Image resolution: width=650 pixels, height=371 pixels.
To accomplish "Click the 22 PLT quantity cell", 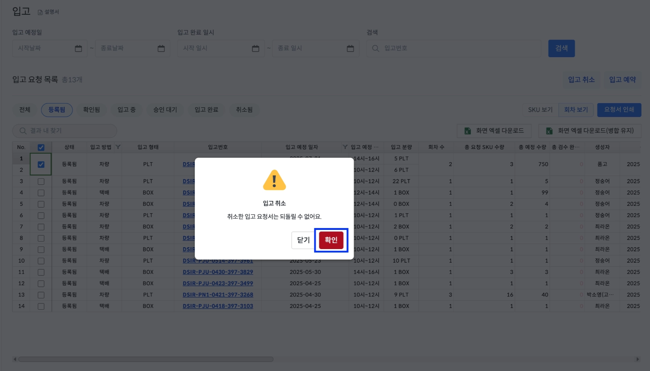I will click(x=401, y=181).
